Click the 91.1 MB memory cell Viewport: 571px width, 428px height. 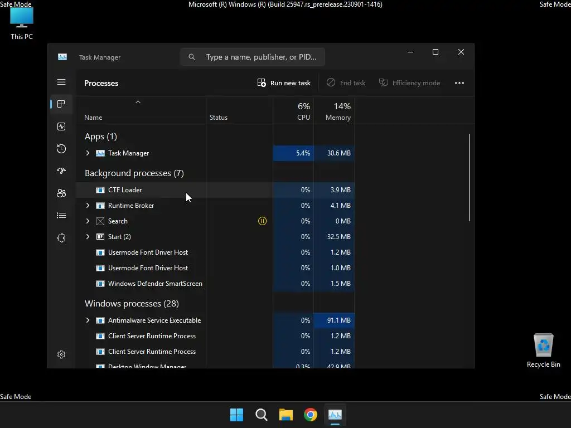coord(334,320)
